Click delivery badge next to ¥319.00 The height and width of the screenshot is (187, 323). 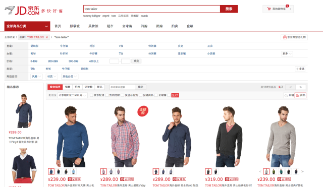tap(232, 179)
